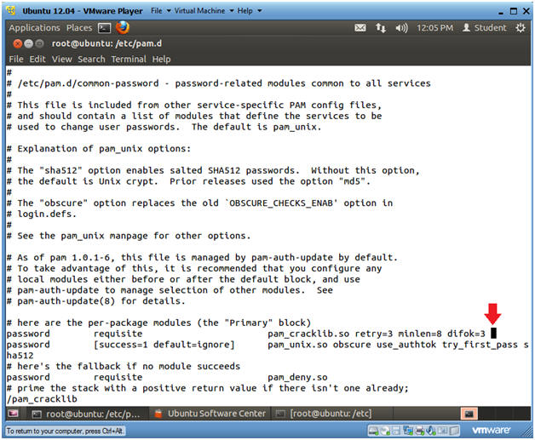Open the terminal Search menu
The height and width of the screenshot is (440, 535).
[91, 59]
